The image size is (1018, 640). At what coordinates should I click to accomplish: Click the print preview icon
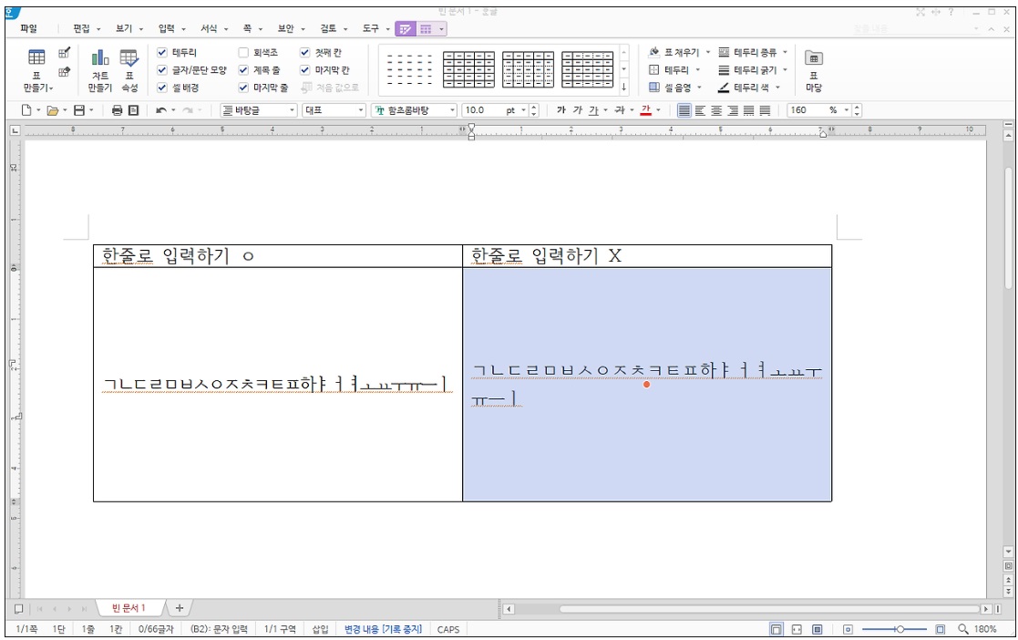[133, 110]
